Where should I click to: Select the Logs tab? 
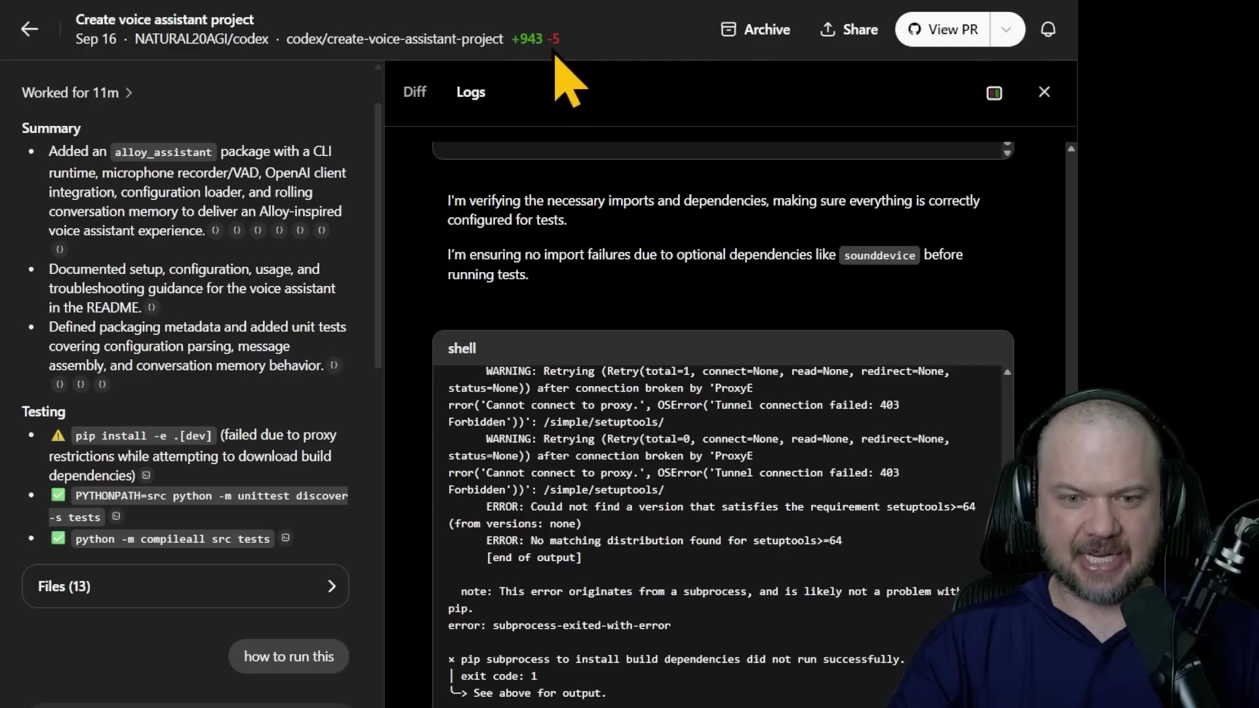point(471,92)
